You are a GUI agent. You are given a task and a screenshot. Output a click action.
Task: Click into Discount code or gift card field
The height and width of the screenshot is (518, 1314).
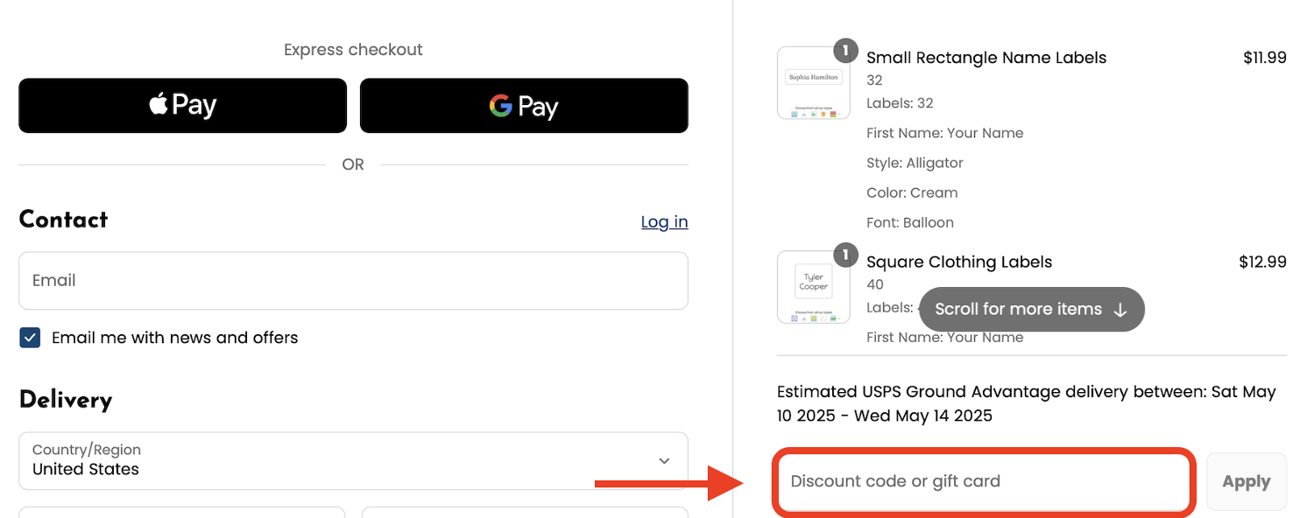(983, 481)
